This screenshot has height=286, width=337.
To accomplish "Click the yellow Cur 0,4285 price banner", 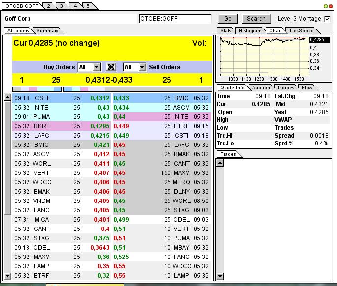I will pos(112,48).
